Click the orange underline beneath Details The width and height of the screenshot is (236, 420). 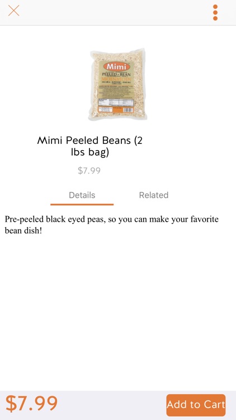click(x=82, y=204)
